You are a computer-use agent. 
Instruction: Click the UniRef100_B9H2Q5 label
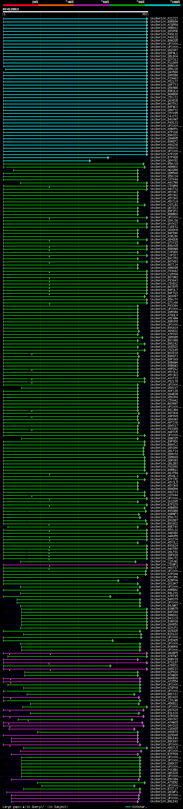[x=164, y=40]
